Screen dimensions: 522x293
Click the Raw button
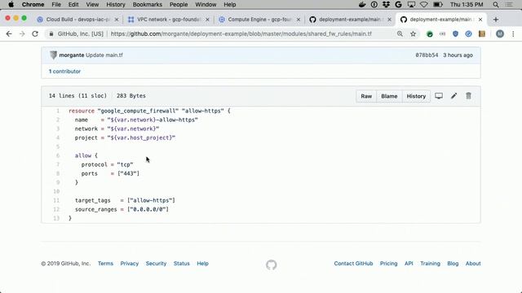pyautogui.click(x=366, y=96)
